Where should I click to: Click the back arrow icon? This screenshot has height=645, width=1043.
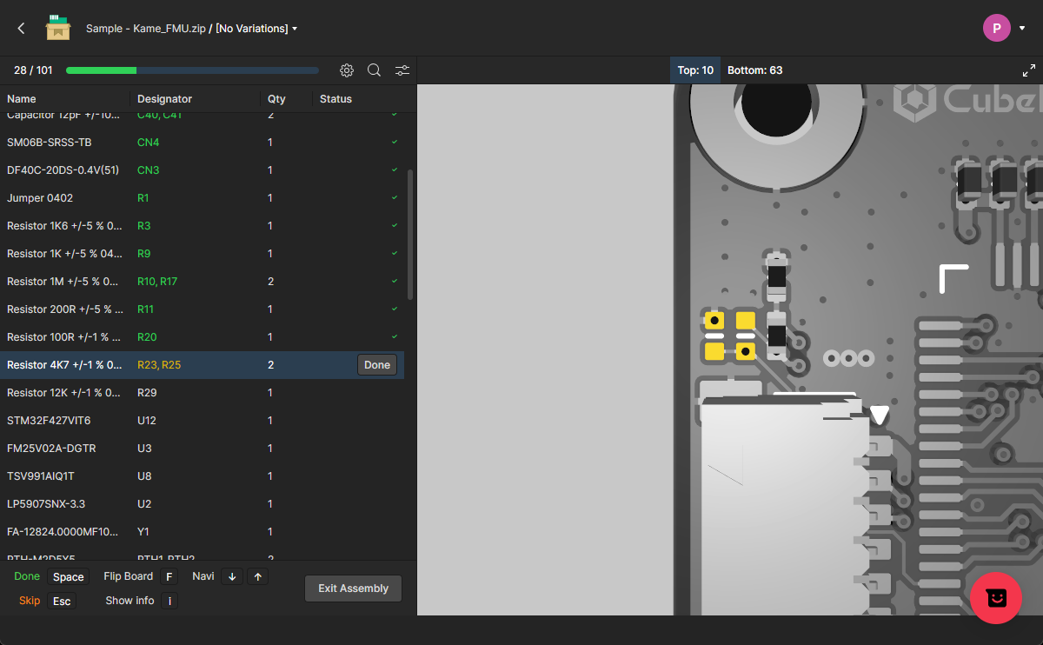pyautogui.click(x=22, y=29)
